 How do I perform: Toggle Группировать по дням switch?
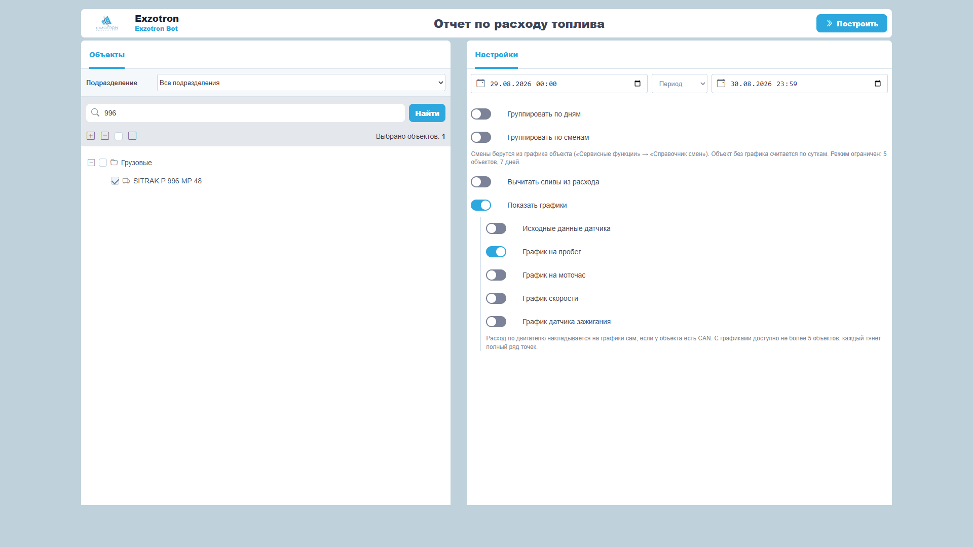481,114
